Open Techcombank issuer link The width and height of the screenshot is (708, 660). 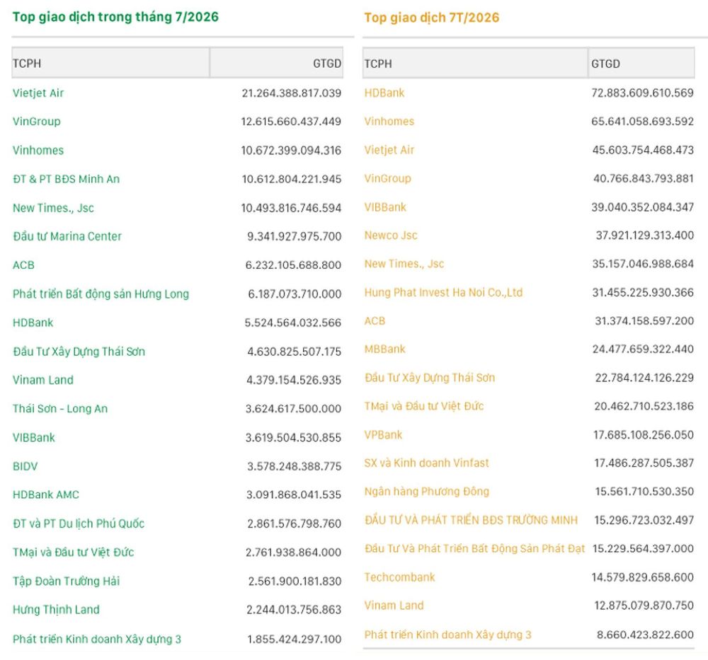399,577
